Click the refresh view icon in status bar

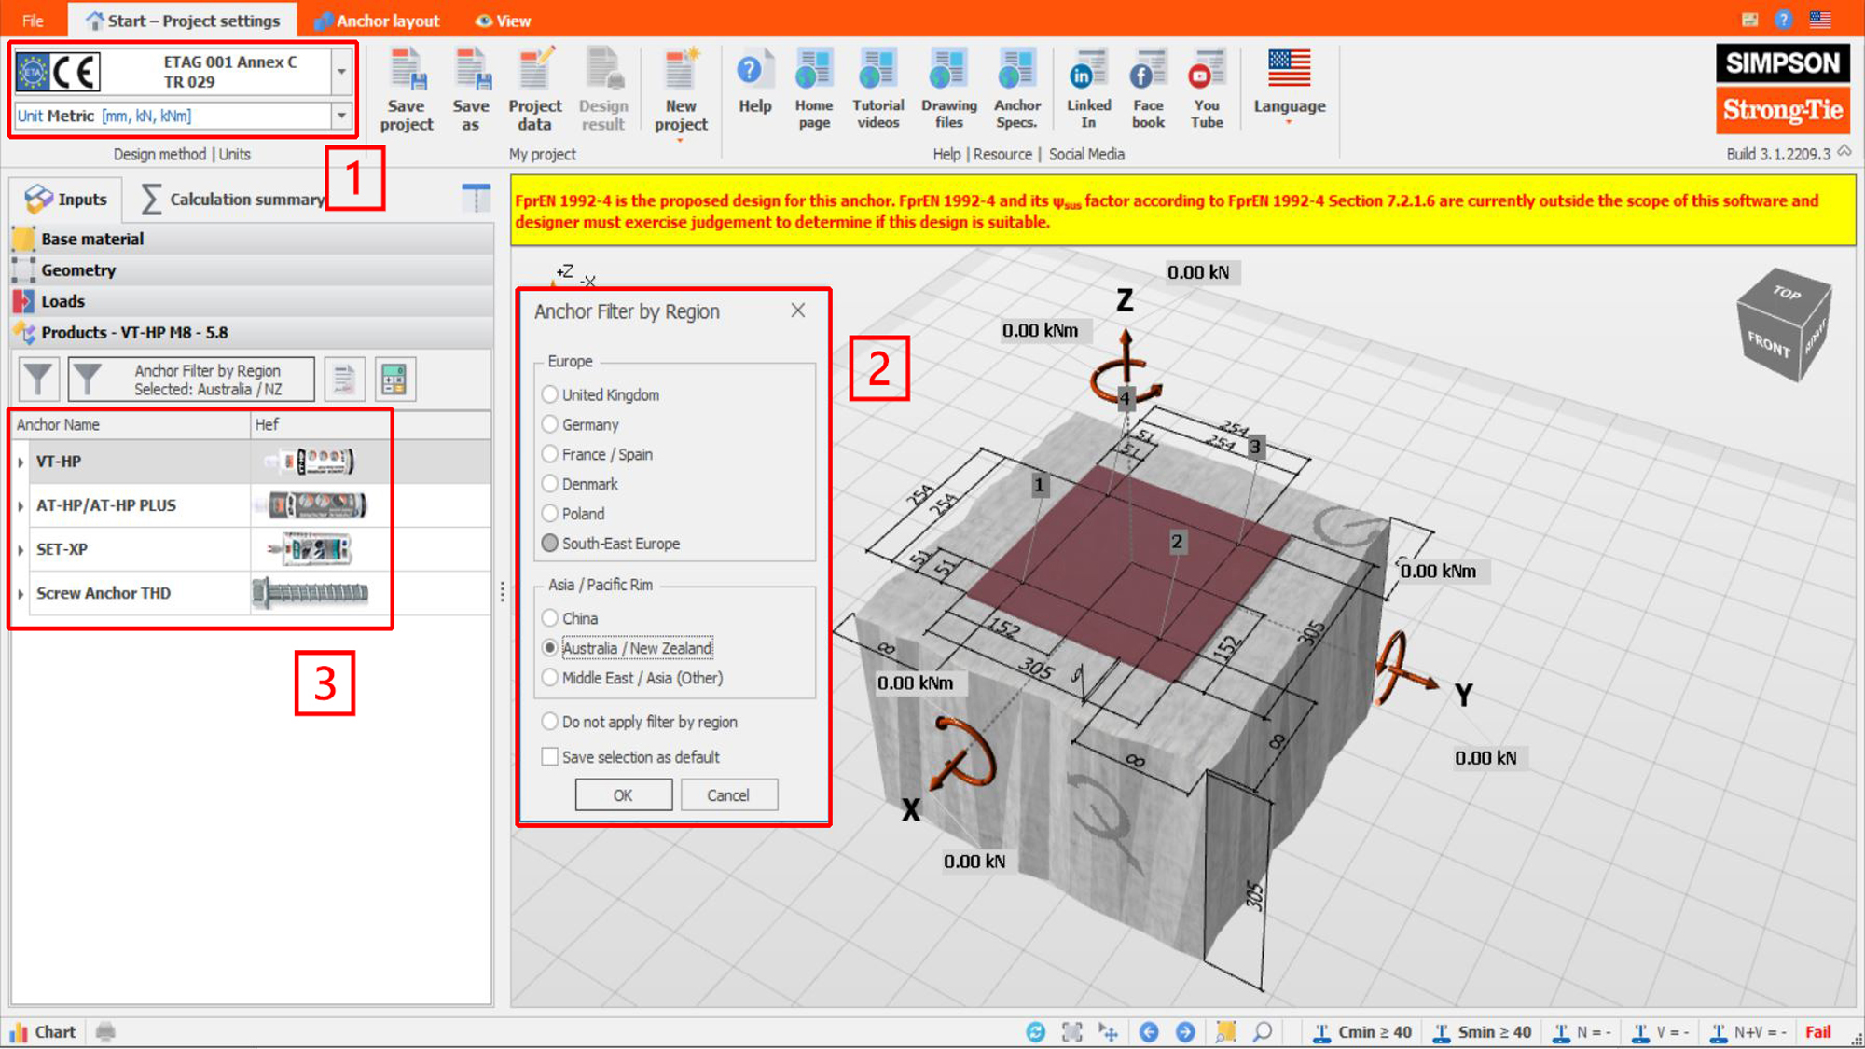(1035, 1031)
